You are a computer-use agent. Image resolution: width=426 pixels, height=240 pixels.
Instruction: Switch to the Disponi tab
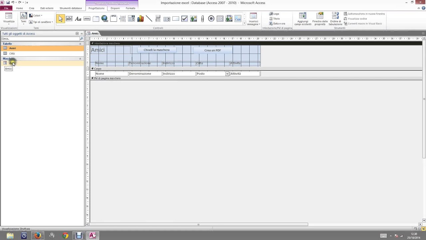click(x=115, y=8)
